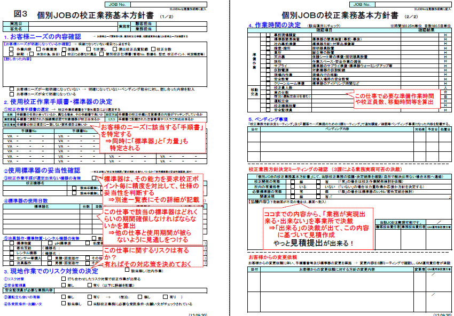Check the 作業環境 checkbox
This screenshot has height=316, width=454.
coord(38,49)
